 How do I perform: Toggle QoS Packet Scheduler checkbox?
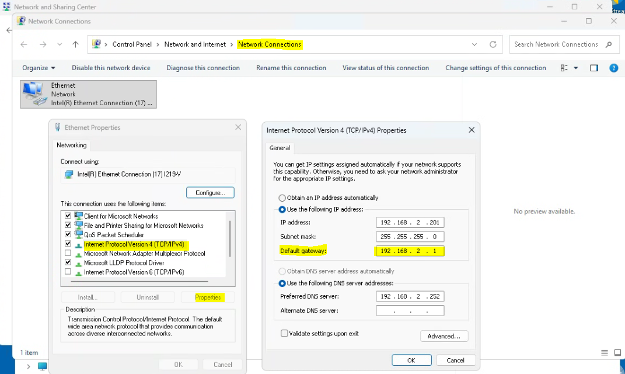(x=68, y=234)
